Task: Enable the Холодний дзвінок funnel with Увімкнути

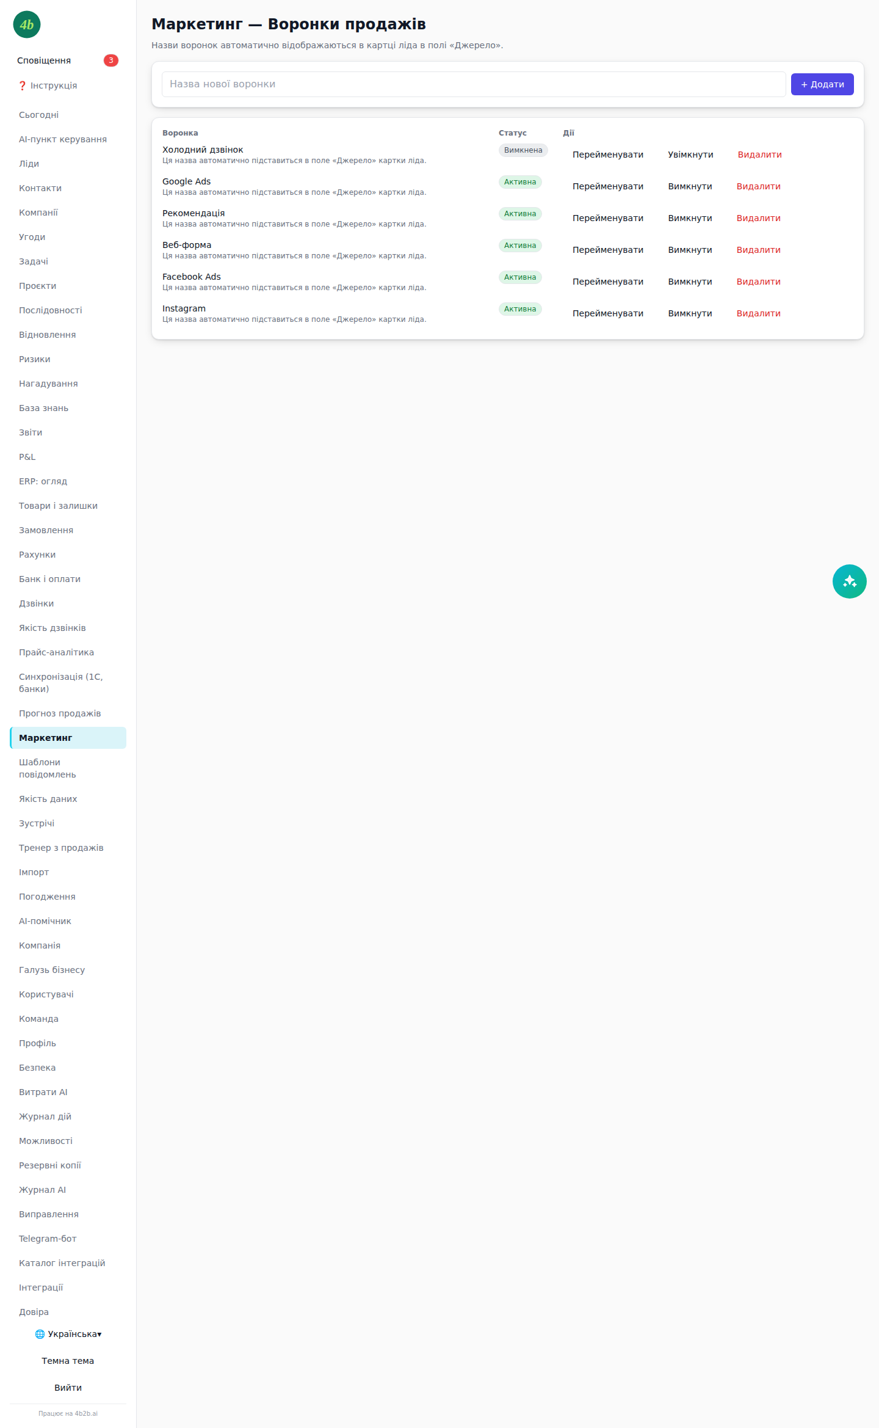Action: coord(690,155)
